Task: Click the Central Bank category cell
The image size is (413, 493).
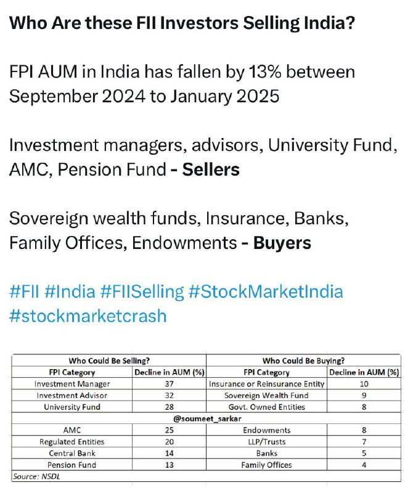Action: pyautogui.click(x=72, y=454)
